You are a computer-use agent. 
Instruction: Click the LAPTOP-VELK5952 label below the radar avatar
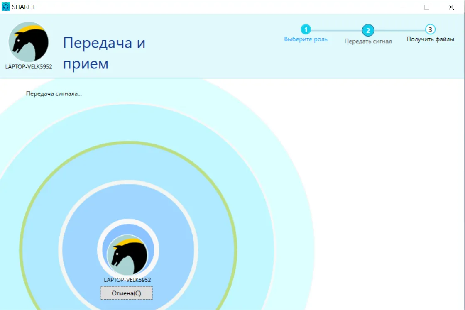127,280
